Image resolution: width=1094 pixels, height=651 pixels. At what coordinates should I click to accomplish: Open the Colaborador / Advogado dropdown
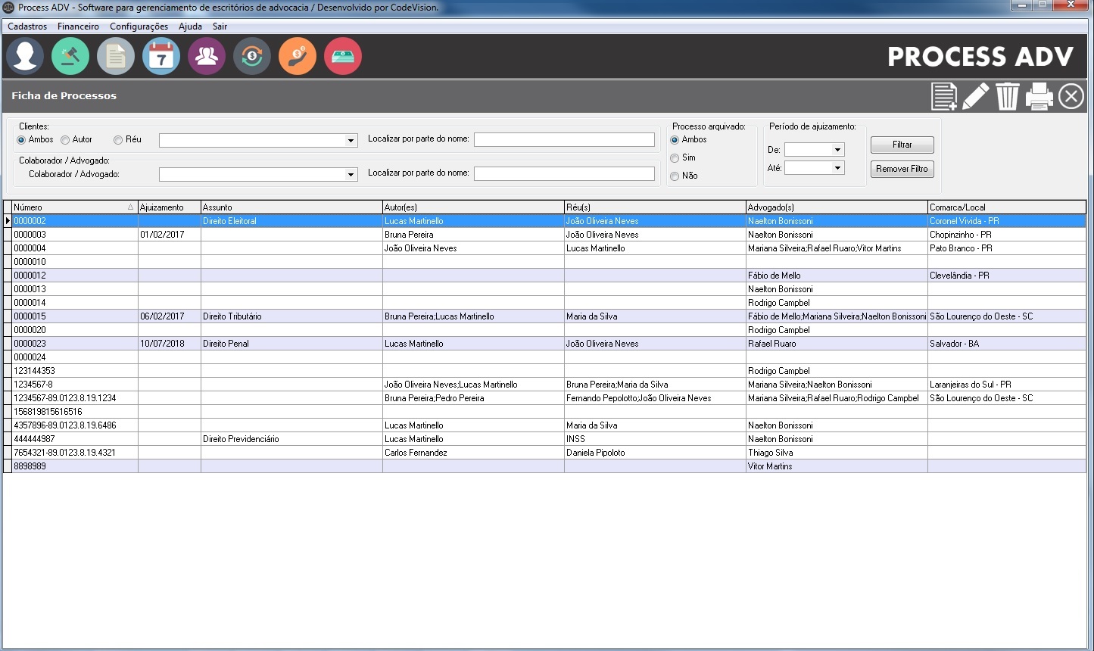[351, 175]
